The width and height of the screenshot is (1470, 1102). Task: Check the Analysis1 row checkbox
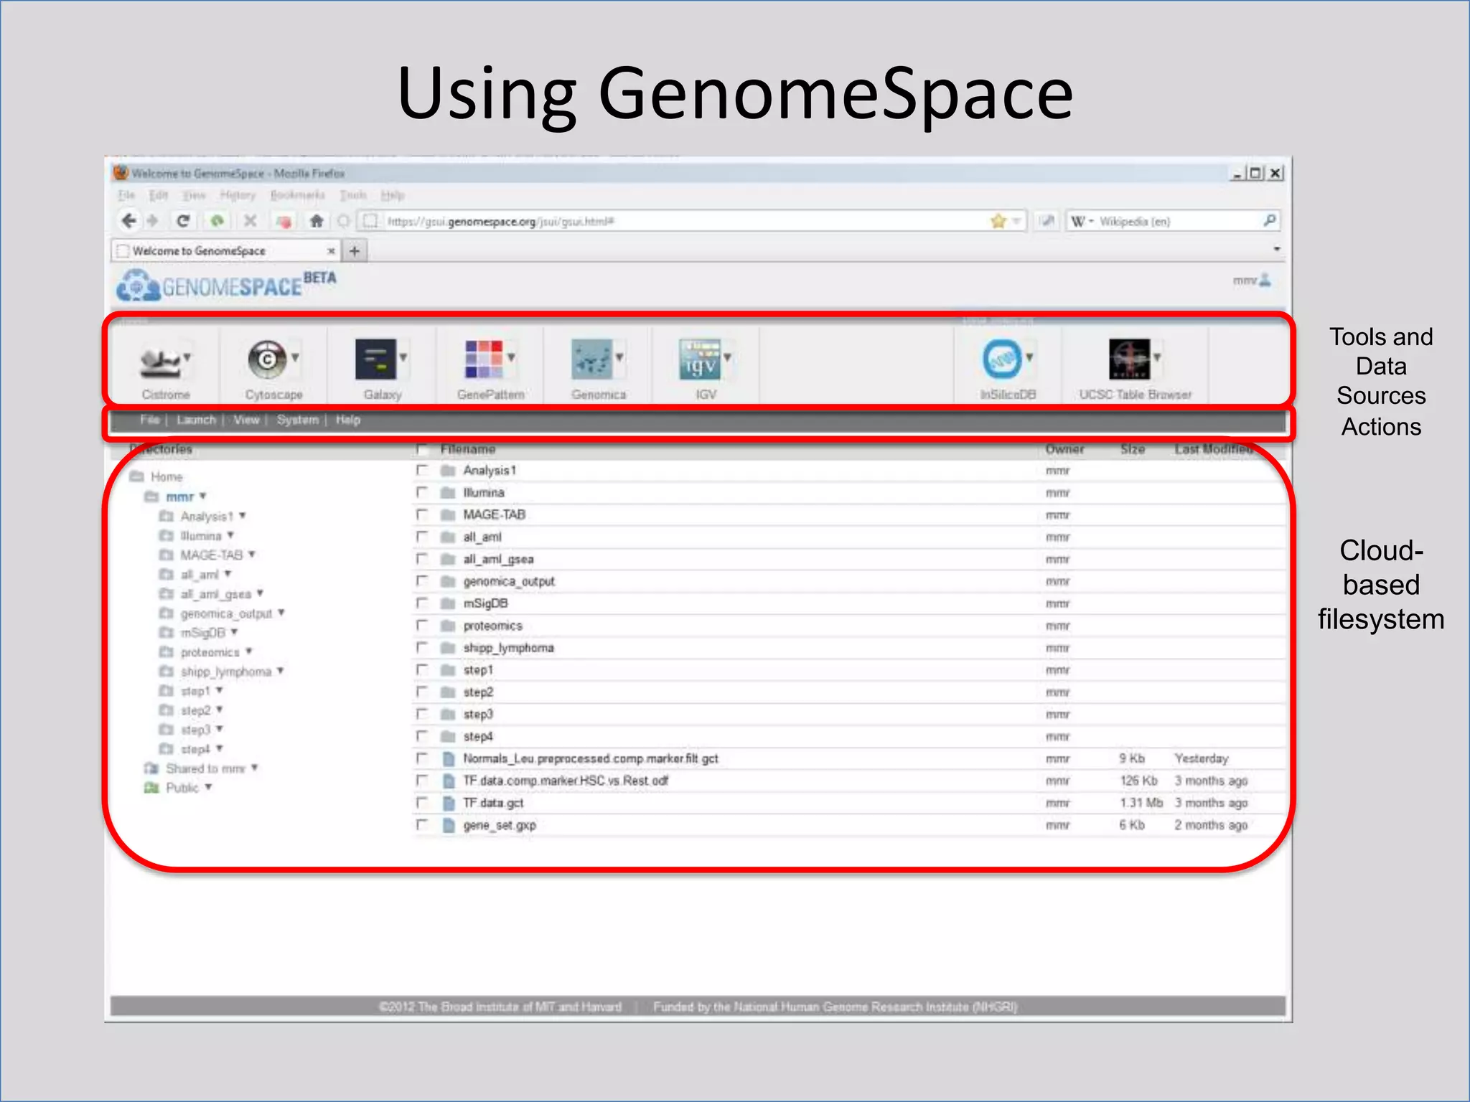click(x=422, y=470)
